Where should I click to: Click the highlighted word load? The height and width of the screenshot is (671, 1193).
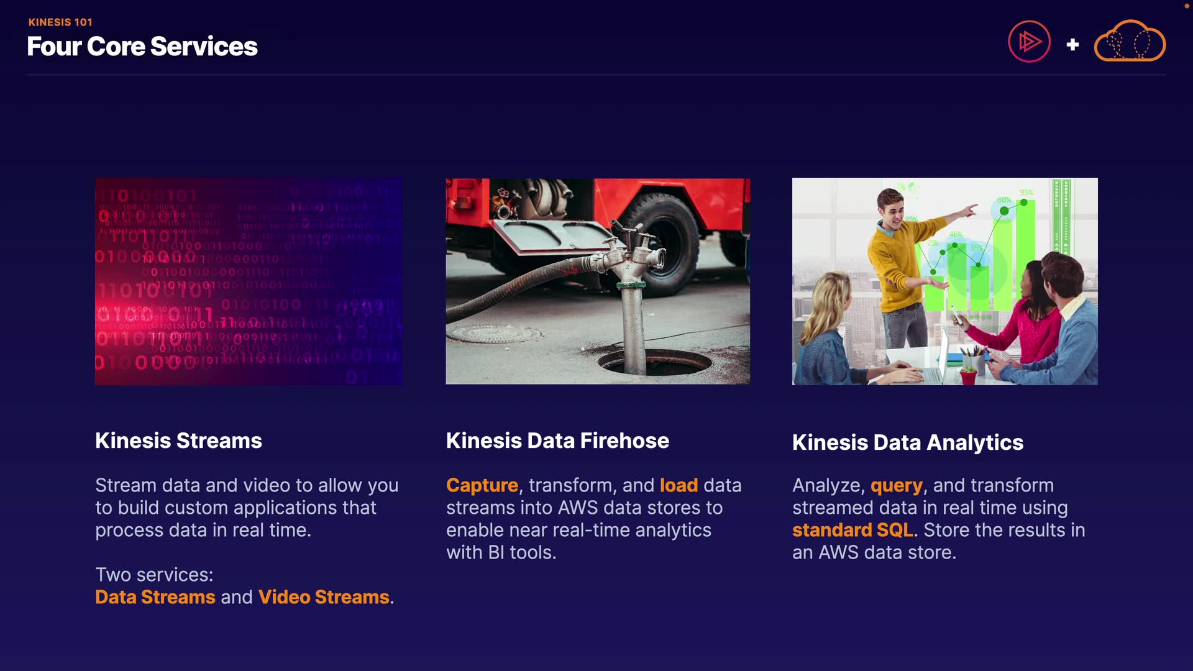(679, 485)
